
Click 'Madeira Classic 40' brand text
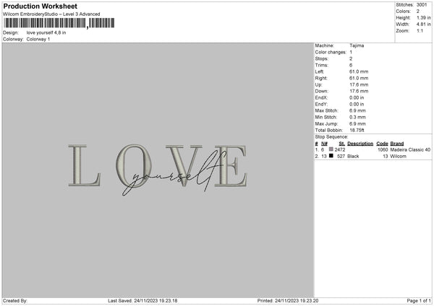[x=410, y=150]
